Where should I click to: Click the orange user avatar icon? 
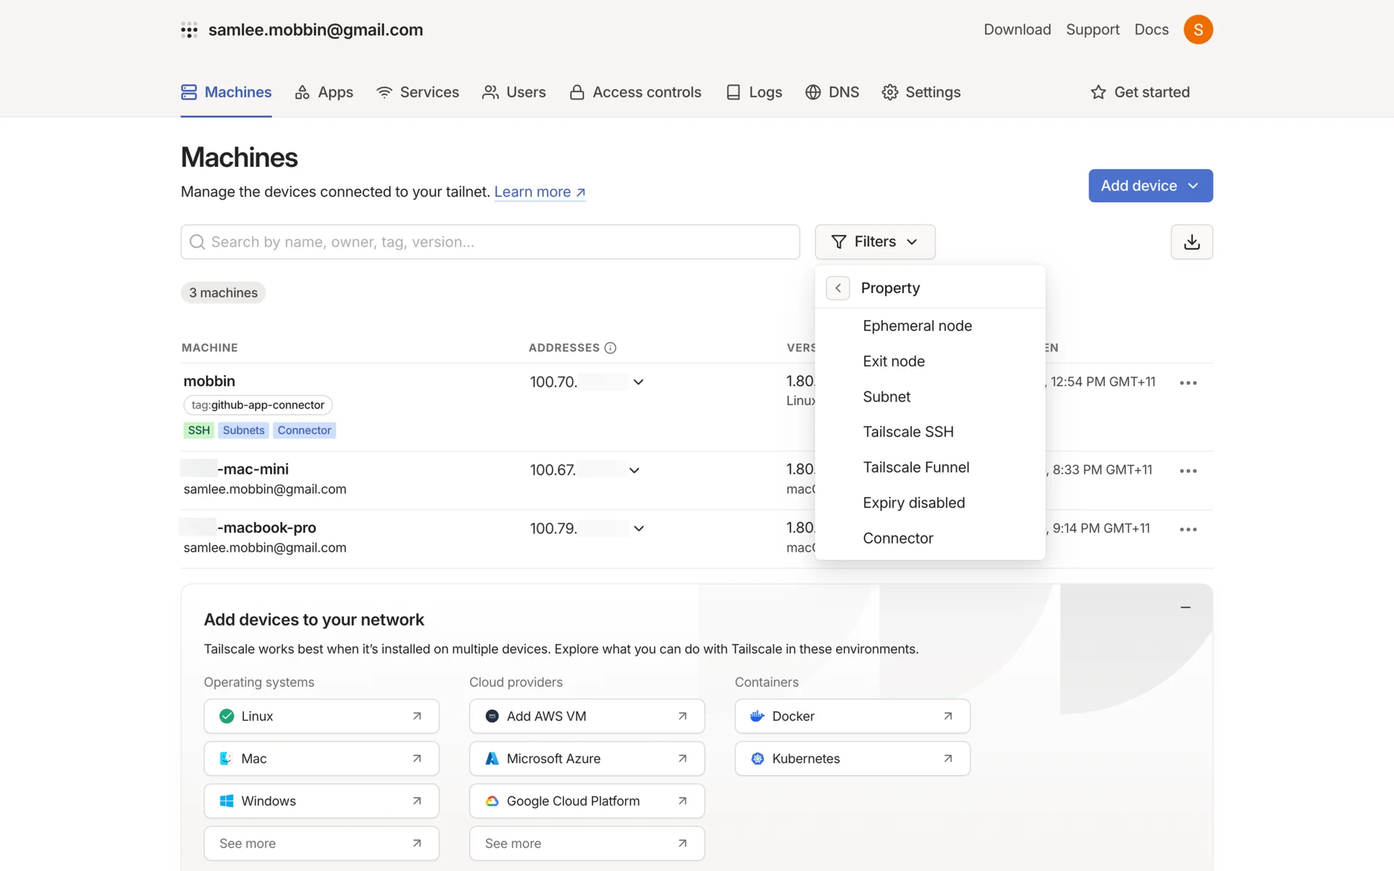1198,30
